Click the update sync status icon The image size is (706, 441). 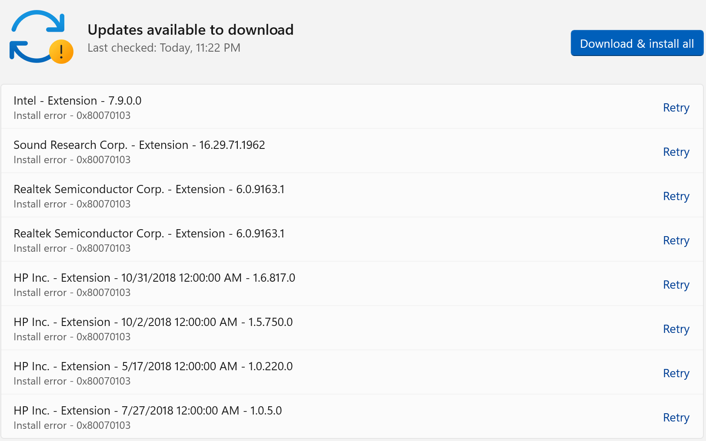click(41, 37)
